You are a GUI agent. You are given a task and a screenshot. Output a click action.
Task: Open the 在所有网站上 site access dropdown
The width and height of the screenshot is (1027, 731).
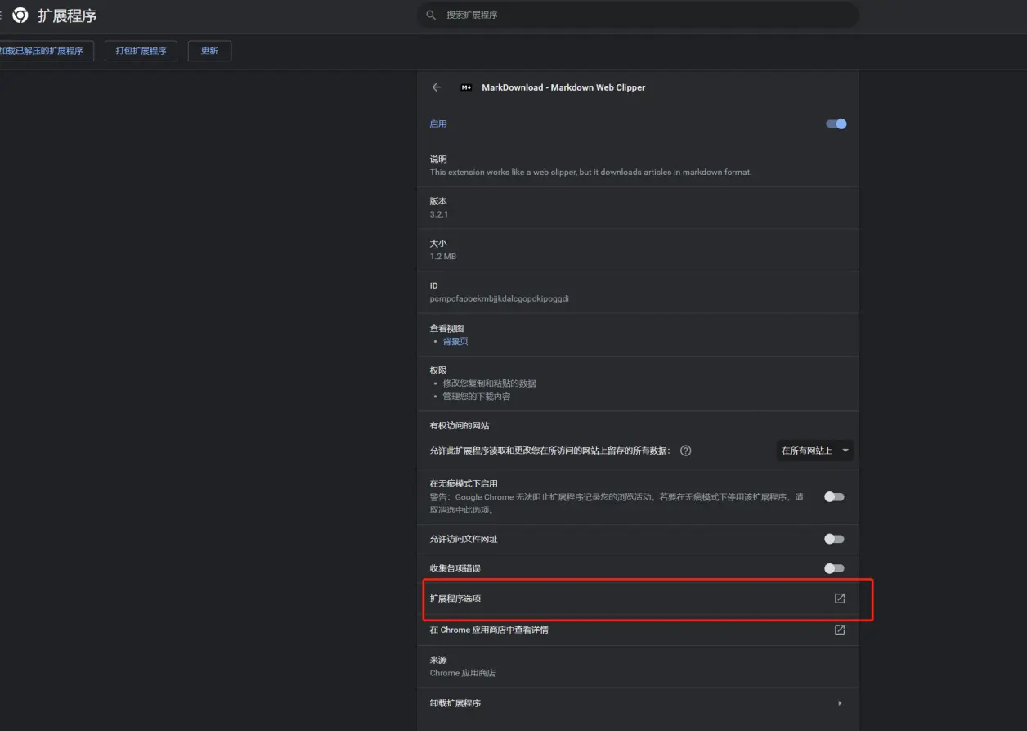814,451
